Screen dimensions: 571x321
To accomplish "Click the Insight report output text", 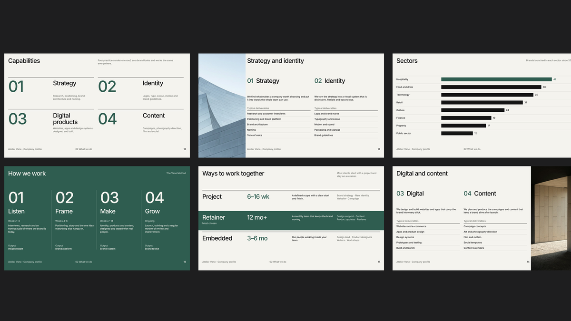I will (16, 249).
